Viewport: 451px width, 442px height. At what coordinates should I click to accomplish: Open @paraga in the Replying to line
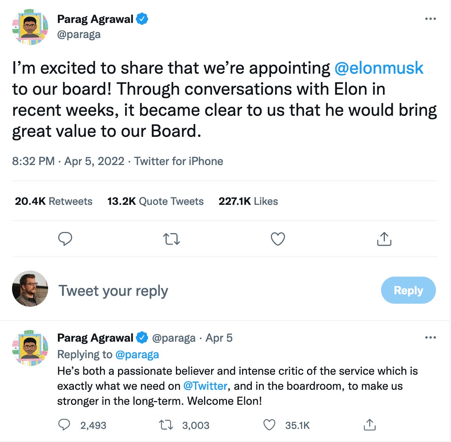(138, 354)
